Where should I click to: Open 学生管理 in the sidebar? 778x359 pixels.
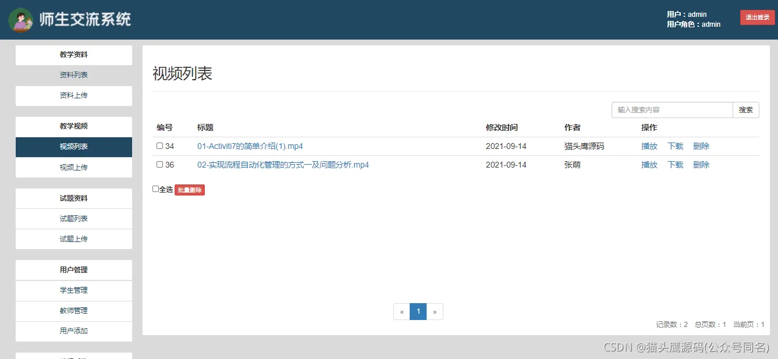(x=74, y=290)
